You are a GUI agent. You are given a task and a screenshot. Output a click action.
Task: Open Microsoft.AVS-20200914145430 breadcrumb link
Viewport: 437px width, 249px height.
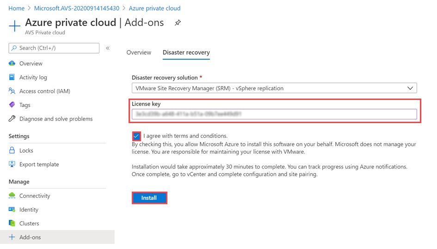77,8
